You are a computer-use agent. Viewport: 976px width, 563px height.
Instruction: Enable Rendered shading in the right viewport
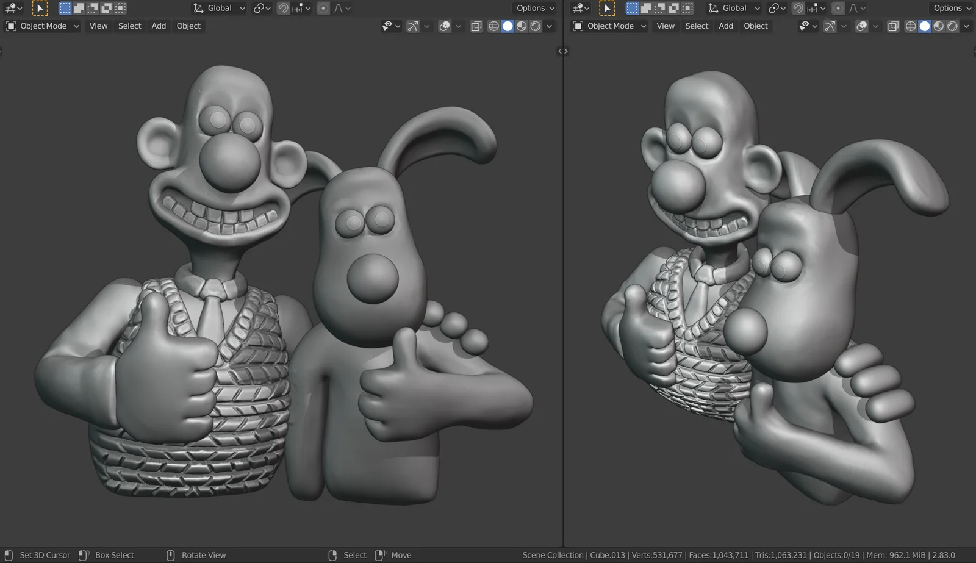click(x=953, y=26)
